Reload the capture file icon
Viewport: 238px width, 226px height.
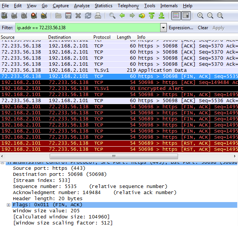pyautogui.click(x=88, y=16)
